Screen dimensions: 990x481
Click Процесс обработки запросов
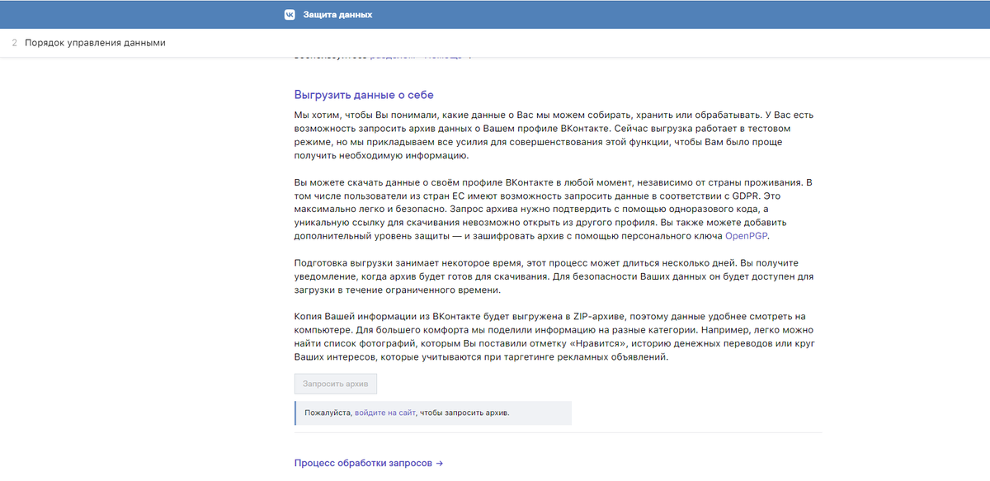pos(363,463)
